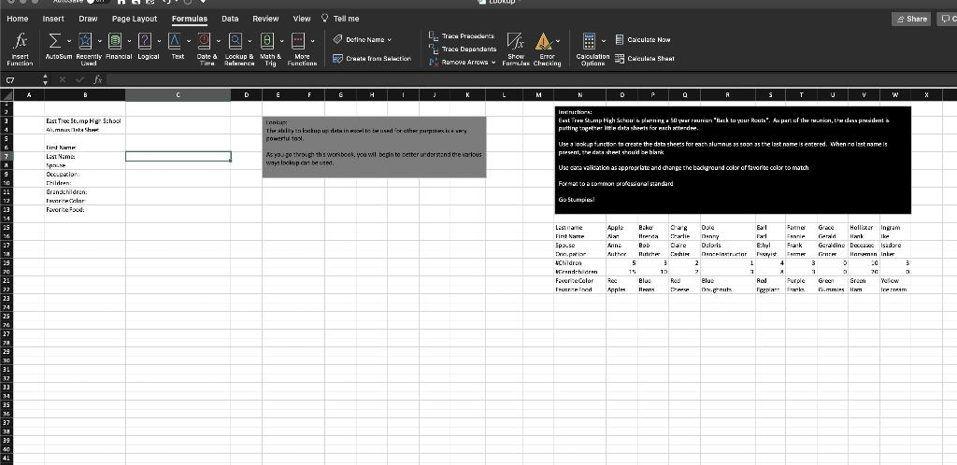Click Create from Selection
The height and width of the screenshot is (465, 957).
(x=372, y=59)
